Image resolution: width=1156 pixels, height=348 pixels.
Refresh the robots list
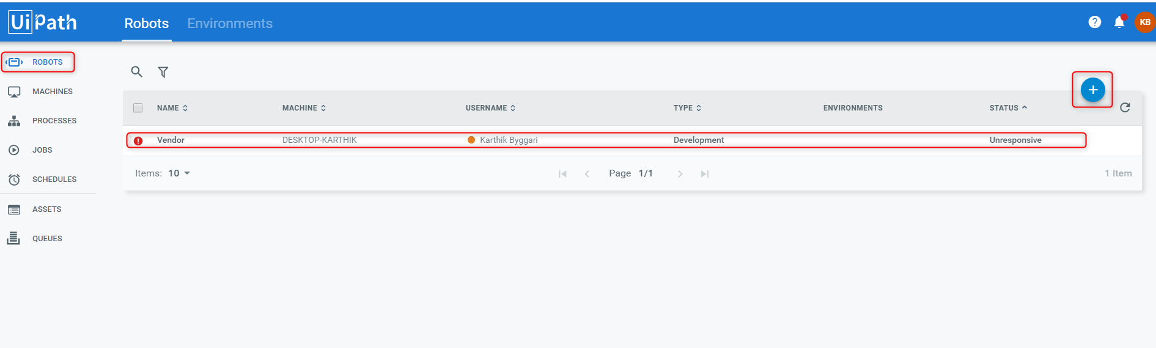(1125, 107)
